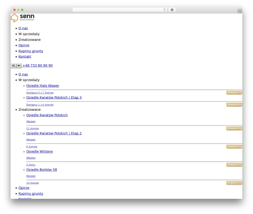253x214 pixels.
Task: Click the 4 domy link
Action: (x=31, y=165)
